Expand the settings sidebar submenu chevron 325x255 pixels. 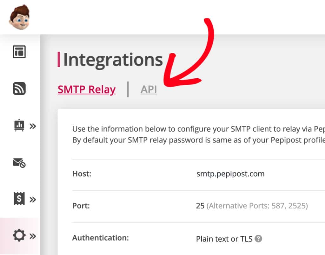(32, 236)
